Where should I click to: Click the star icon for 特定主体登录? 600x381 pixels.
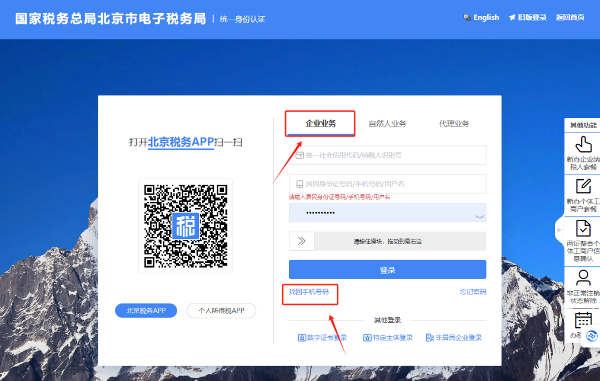point(367,338)
